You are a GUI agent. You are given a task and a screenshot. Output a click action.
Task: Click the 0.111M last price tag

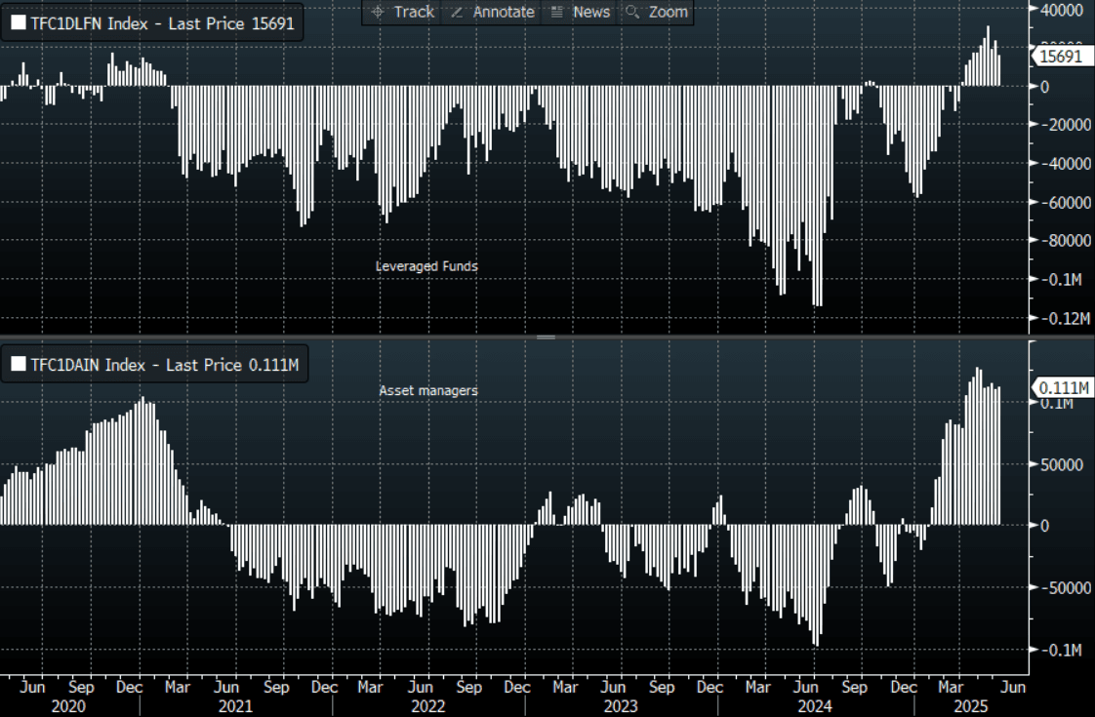[x=1060, y=388]
